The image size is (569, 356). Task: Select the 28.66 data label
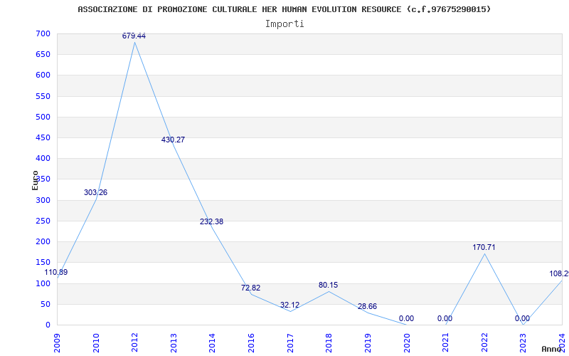click(367, 307)
